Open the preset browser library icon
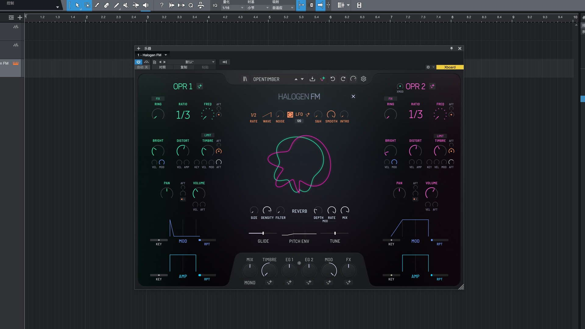Image resolution: width=585 pixels, height=329 pixels. coord(245,79)
